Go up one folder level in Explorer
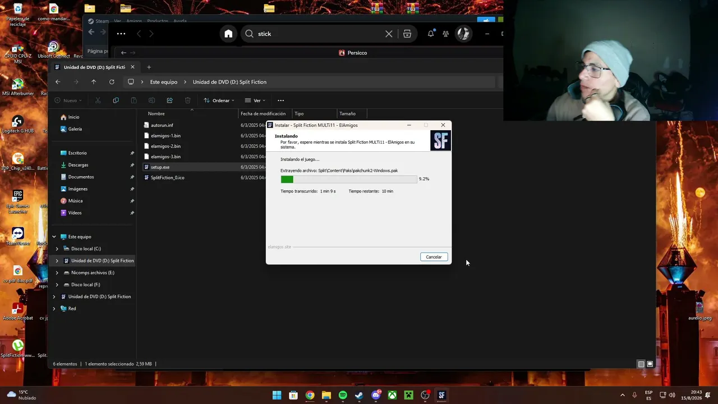The width and height of the screenshot is (718, 404). click(x=94, y=82)
